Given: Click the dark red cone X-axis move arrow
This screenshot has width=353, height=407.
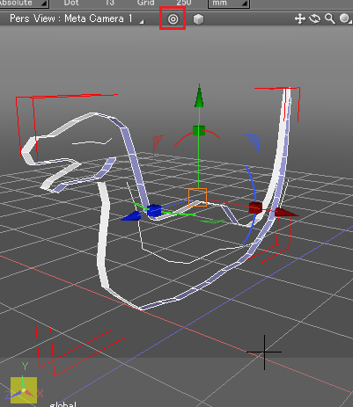Looking at the screenshot, I should click(x=286, y=212).
